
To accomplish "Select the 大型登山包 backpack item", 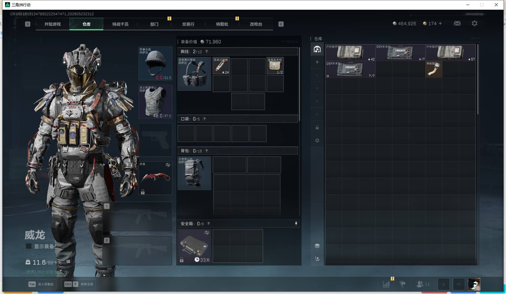I will (x=194, y=173).
